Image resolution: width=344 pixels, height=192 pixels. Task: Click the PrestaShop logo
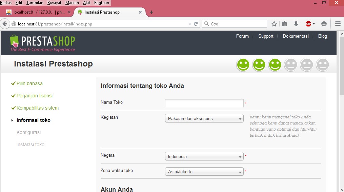click(42, 43)
